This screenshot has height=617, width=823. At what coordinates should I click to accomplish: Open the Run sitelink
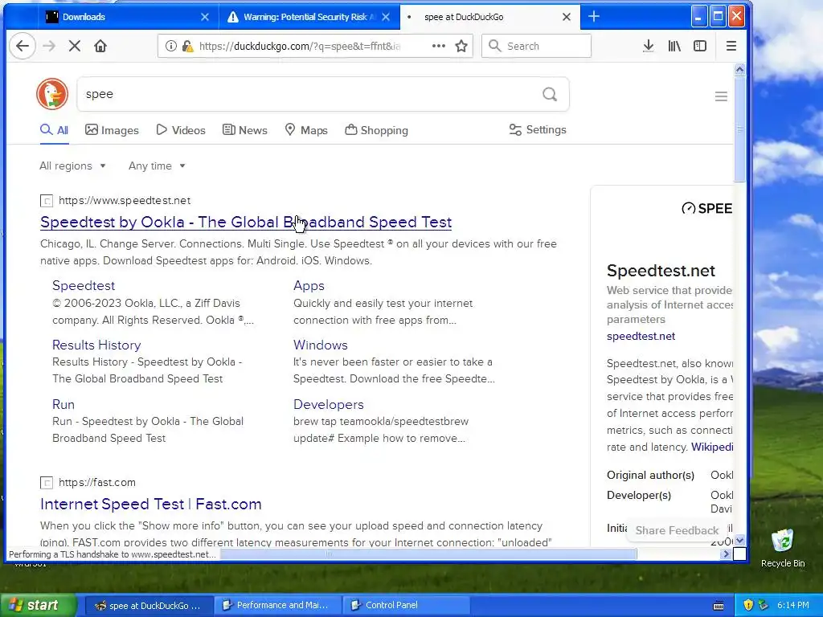(63, 405)
